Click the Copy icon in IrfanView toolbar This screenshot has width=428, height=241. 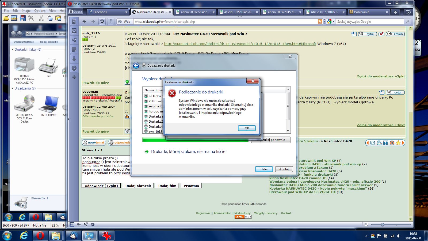coord(49,18)
